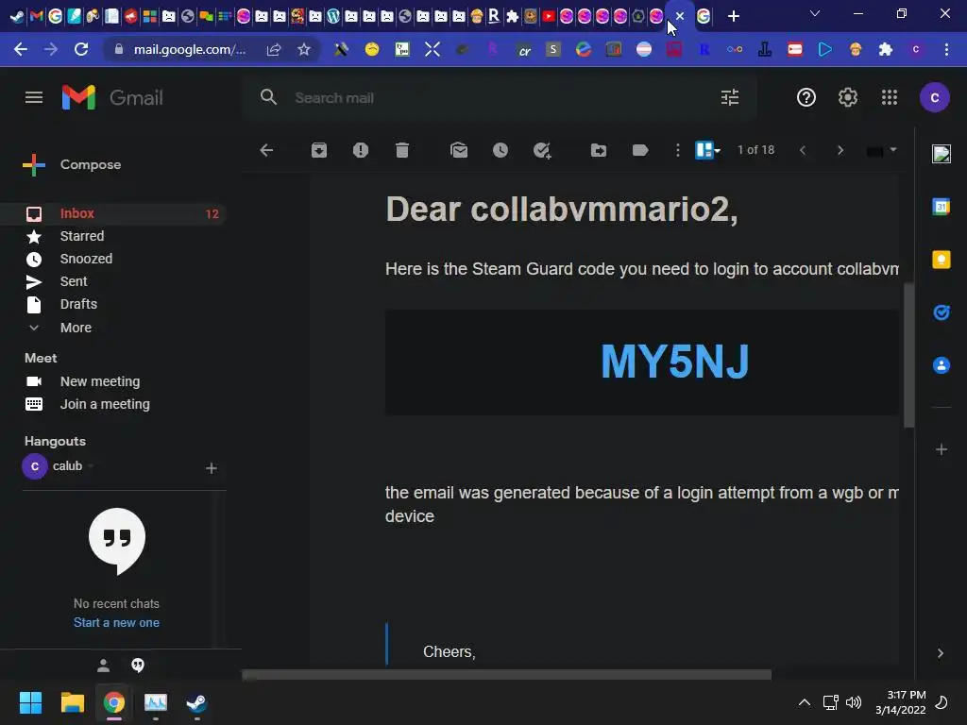
Task: Open Chrome extensions puzzle icon
Action: [886, 49]
